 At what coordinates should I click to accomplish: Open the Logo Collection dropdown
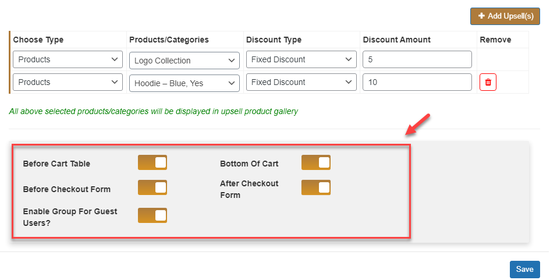click(184, 61)
